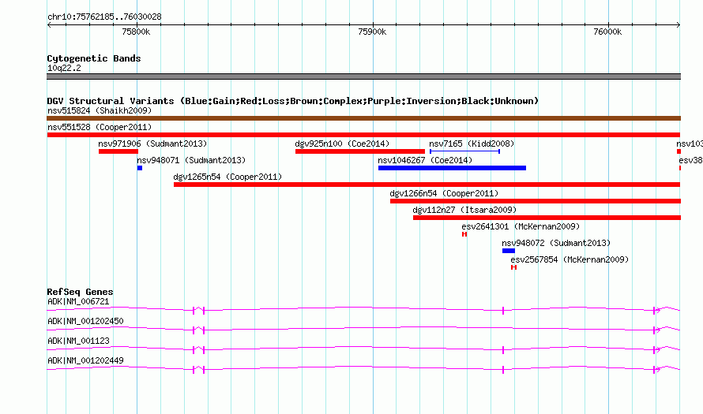Screen dimensions: 703x414
Task: Click the ADK|NM_006721 gene label
Action: pyautogui.click(x=78, y=302)
